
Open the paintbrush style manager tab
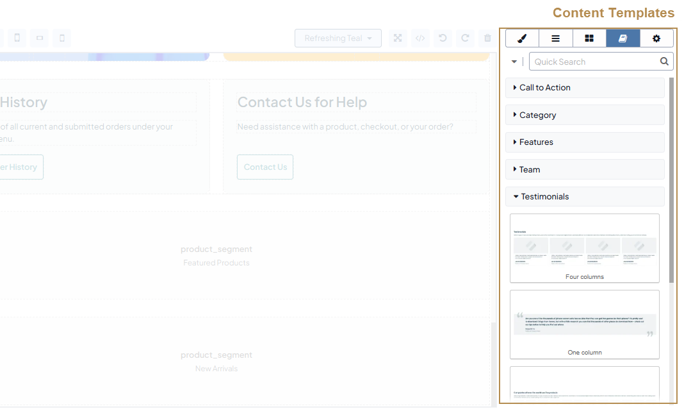tap(522, 38)
